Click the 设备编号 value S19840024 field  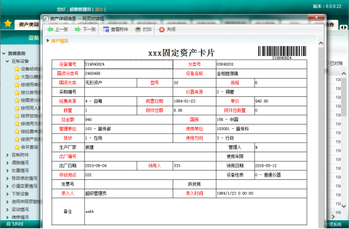click(129, 64)
